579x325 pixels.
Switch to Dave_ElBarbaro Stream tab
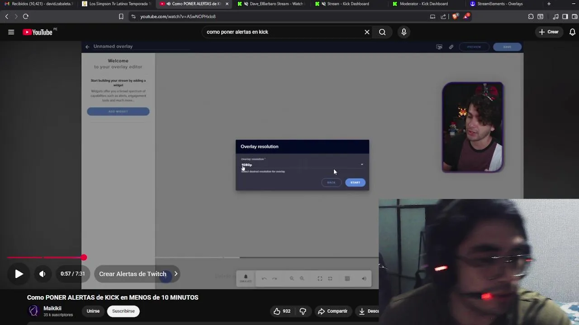pyautogui.click(x=271, y=4)
